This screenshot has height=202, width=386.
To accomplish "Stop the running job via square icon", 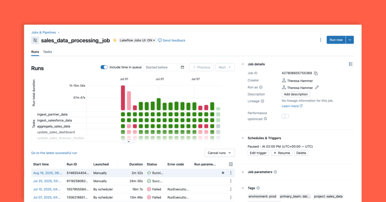I will pyautogui.click(x=223, y=173).
